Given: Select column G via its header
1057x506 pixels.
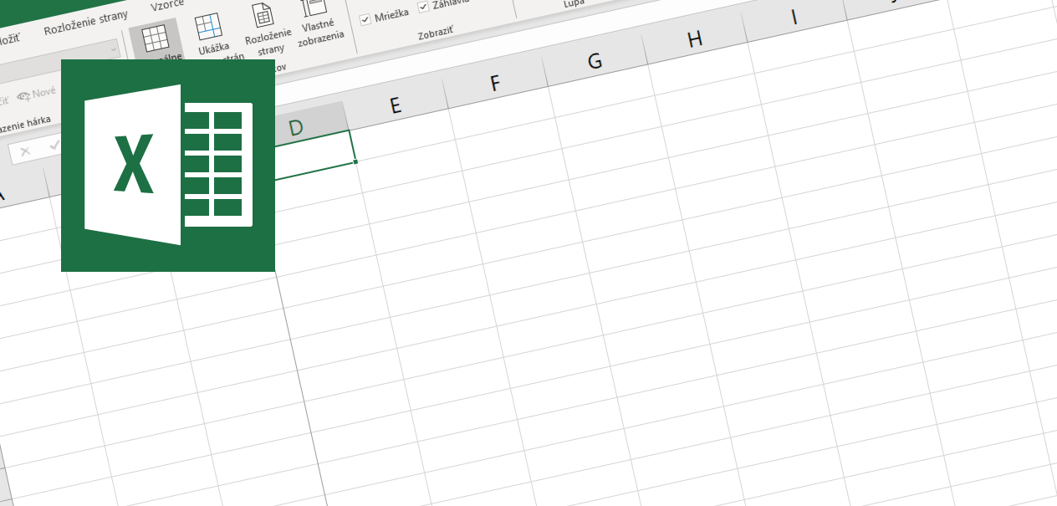Looking at the screenshot, I should pos(594,60).
